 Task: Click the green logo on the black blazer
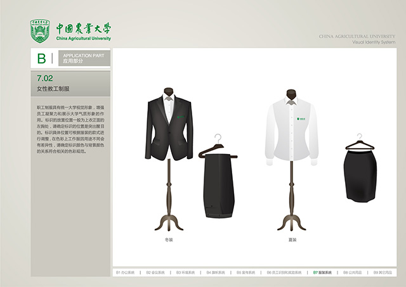(x=180, y=116)
